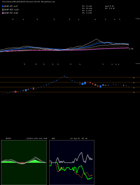This screenshot has width=140, height=185.
Task: Click the blue DOW ST legend swatch
Action: tap(3, 6)
